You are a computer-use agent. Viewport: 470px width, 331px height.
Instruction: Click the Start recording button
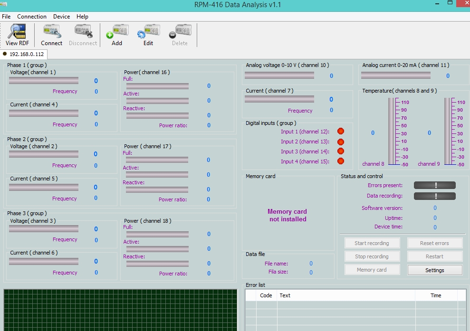[372, 243]
